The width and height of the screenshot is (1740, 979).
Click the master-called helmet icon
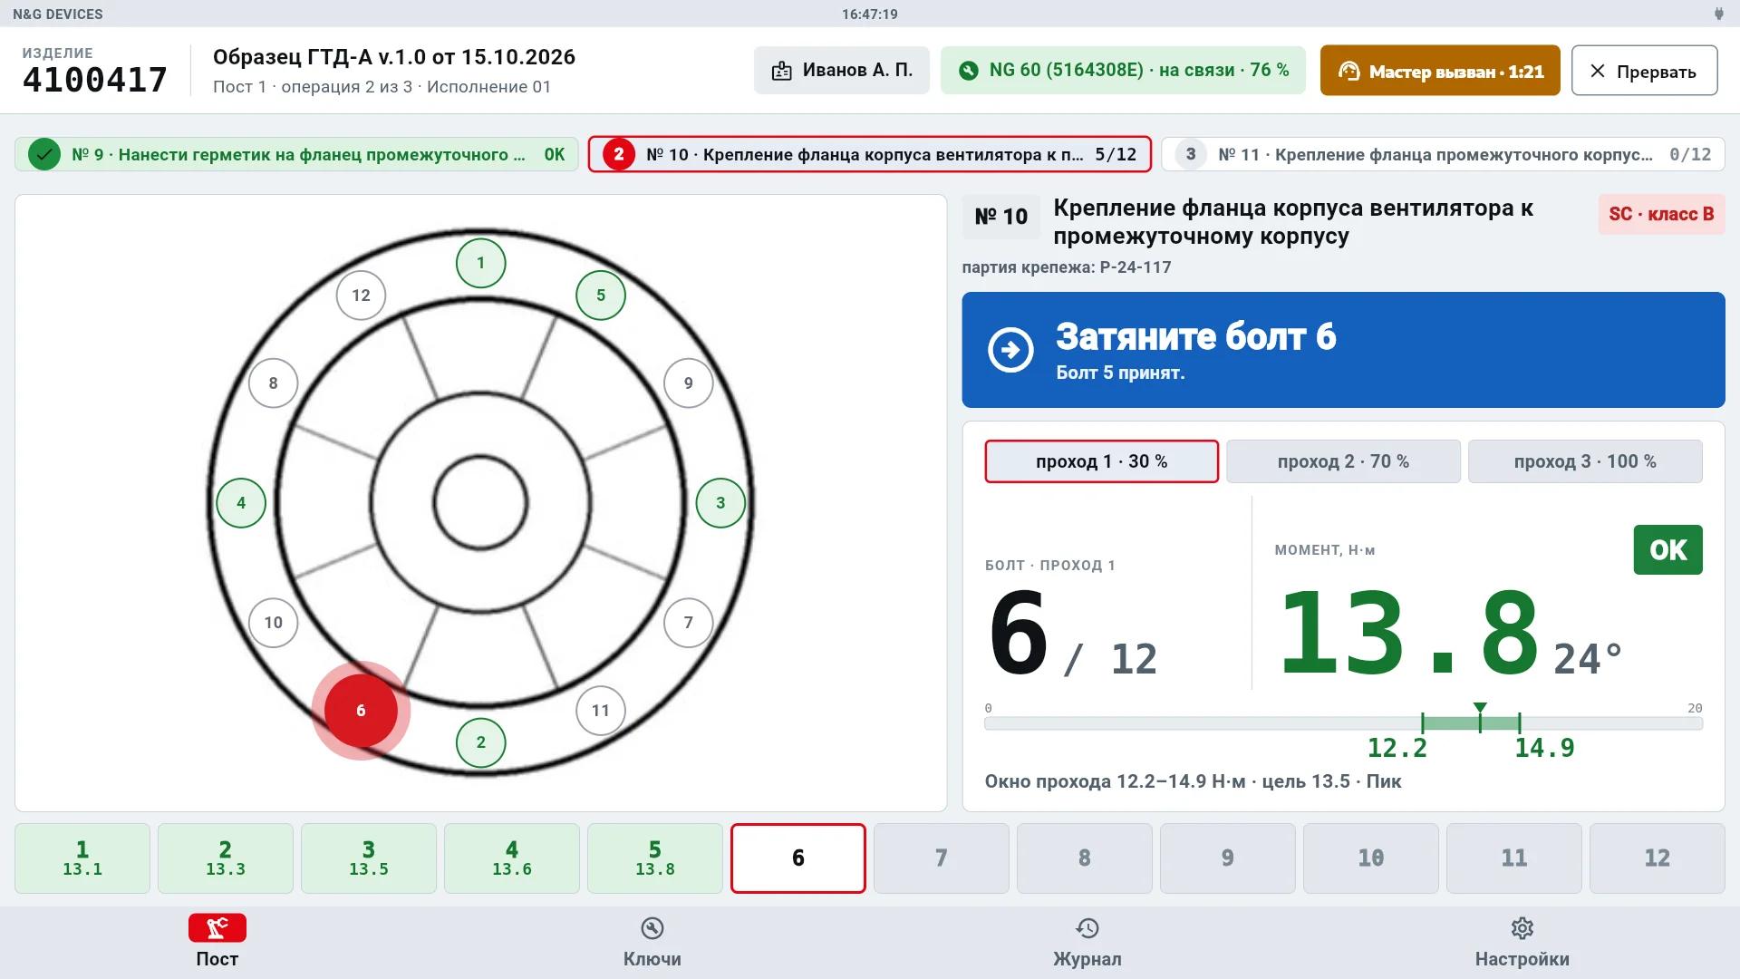click(1349, 71)
